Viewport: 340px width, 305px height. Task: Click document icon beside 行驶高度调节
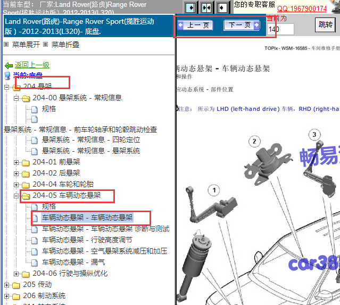tap(34, 240)
